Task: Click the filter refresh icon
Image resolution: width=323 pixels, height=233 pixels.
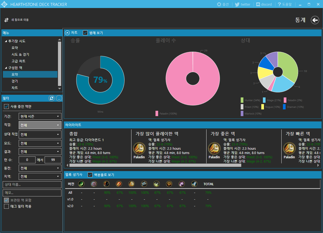Action: point(51,98)
